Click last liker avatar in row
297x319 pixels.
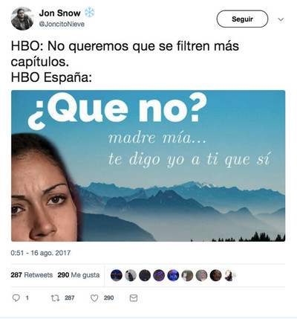(230, 275)
